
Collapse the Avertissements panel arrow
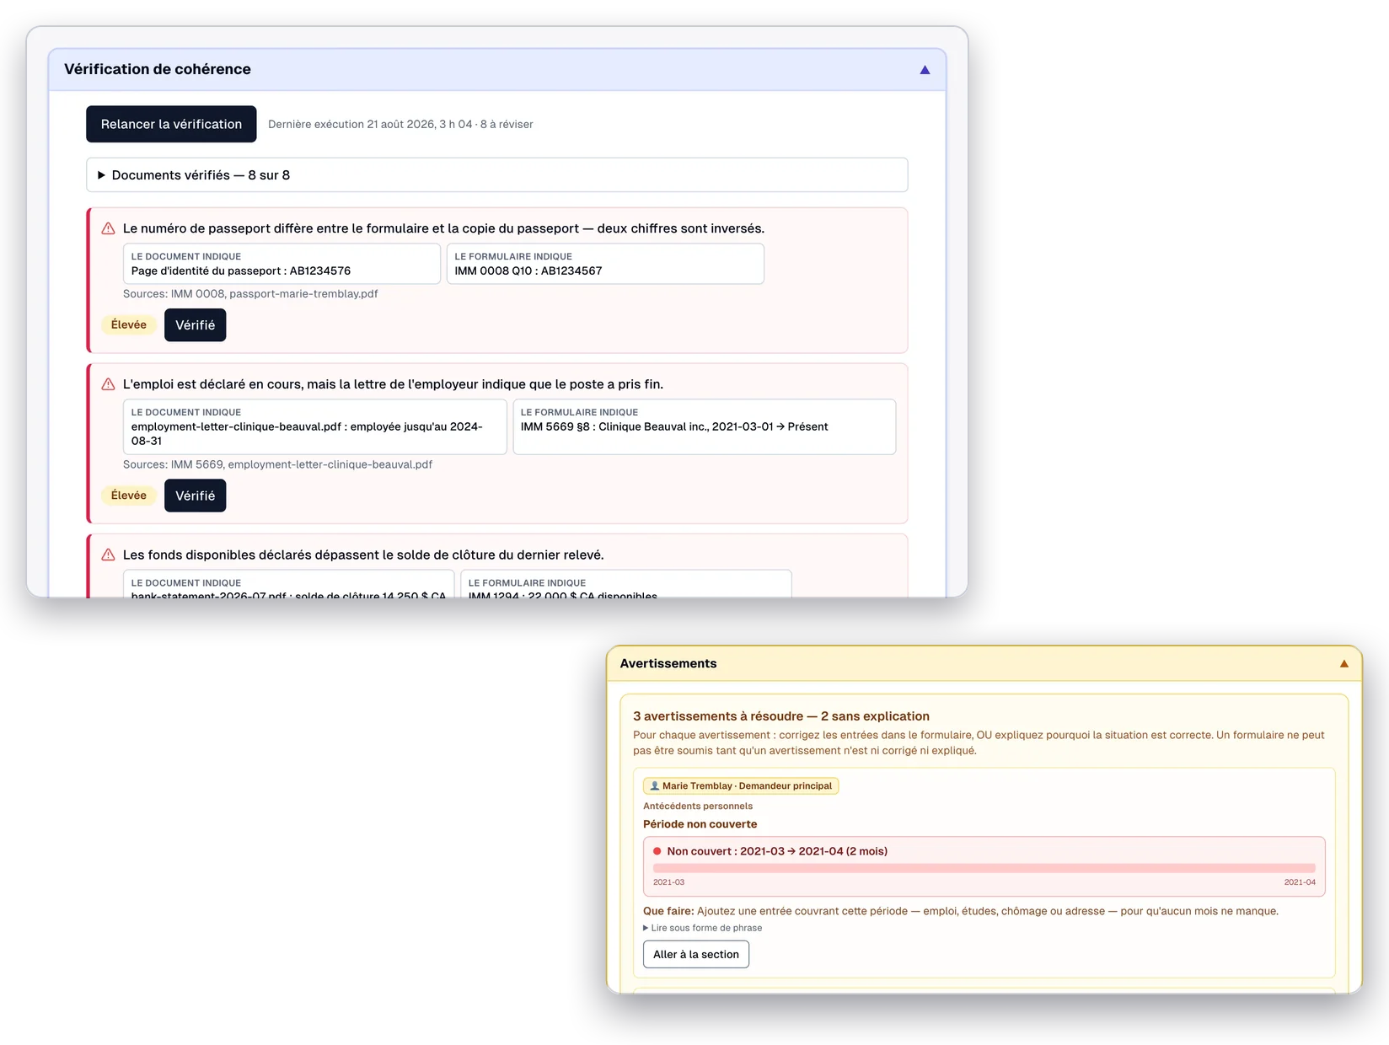pyautogui.click(x=1344, y=664)
